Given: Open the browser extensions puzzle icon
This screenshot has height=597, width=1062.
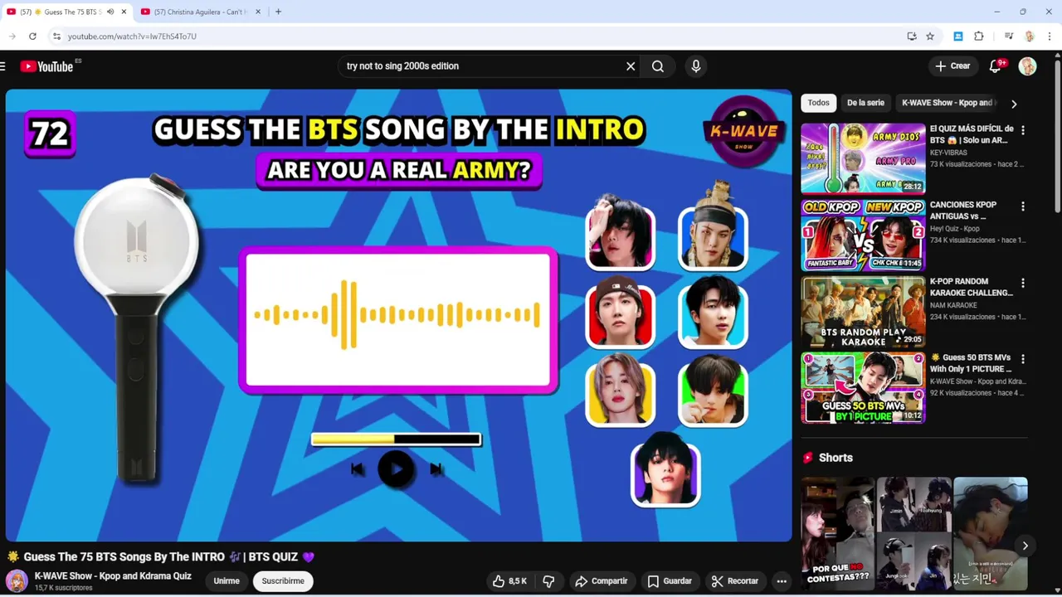Looking at the screenshot, I should 979,36.
